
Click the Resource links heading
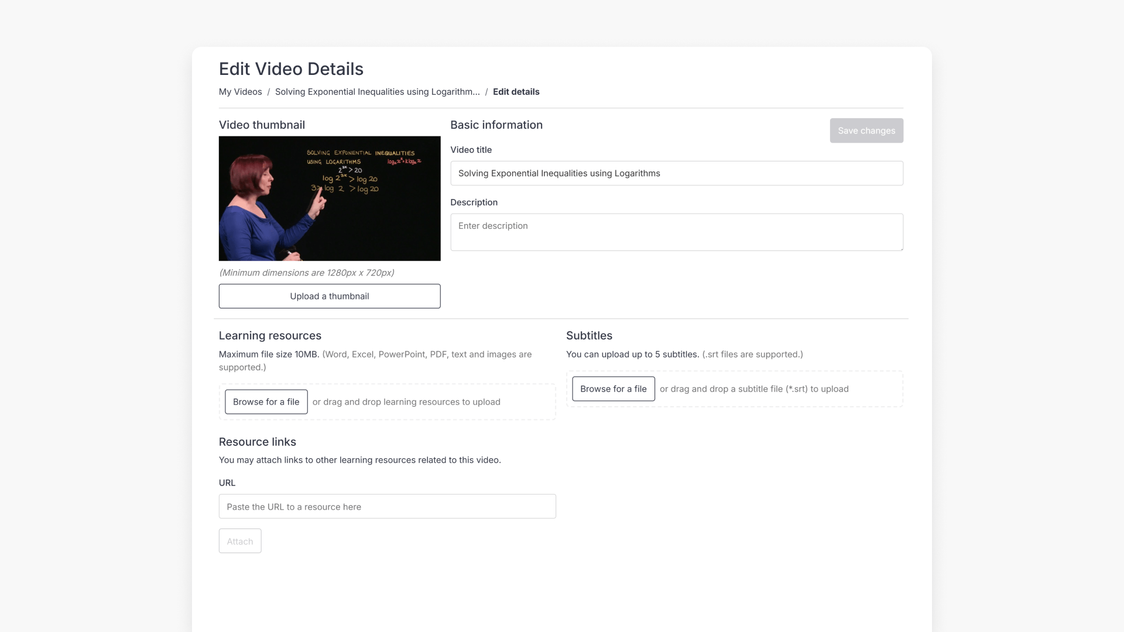coord(257,442)
